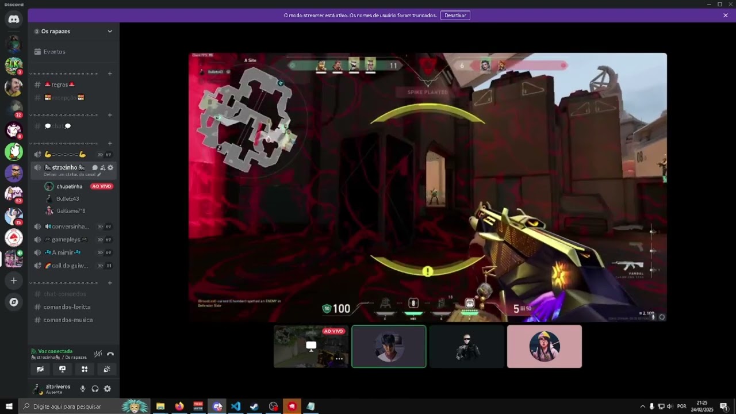Invite people to strozinho channel
Screen dimensions: 736x414
(102, 167)
